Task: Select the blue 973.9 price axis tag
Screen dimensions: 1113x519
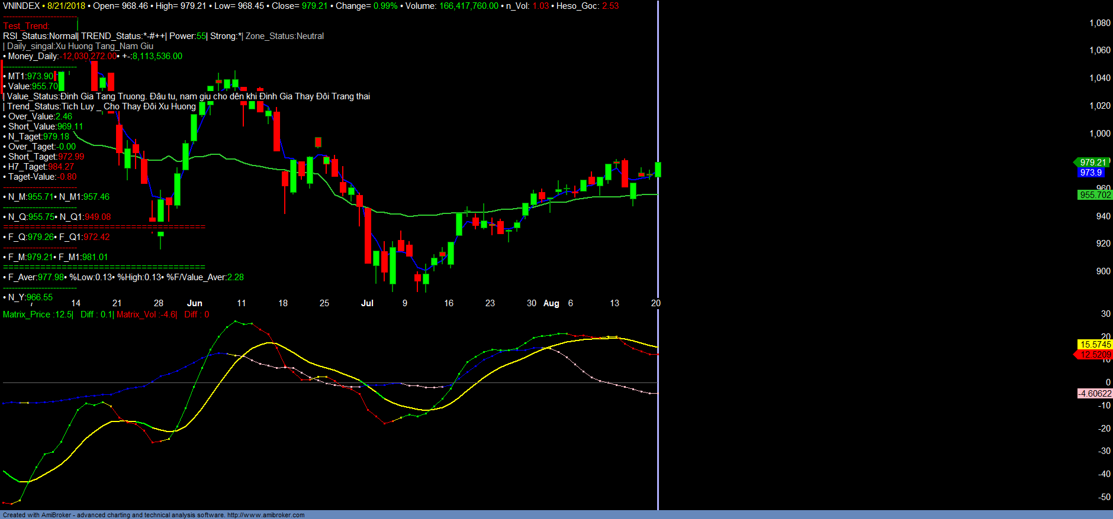Action: click(x=1091, y=173)
